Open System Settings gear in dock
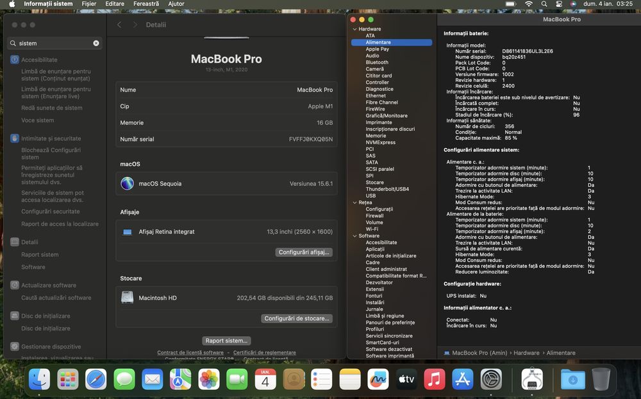 [x=491, y=379]
